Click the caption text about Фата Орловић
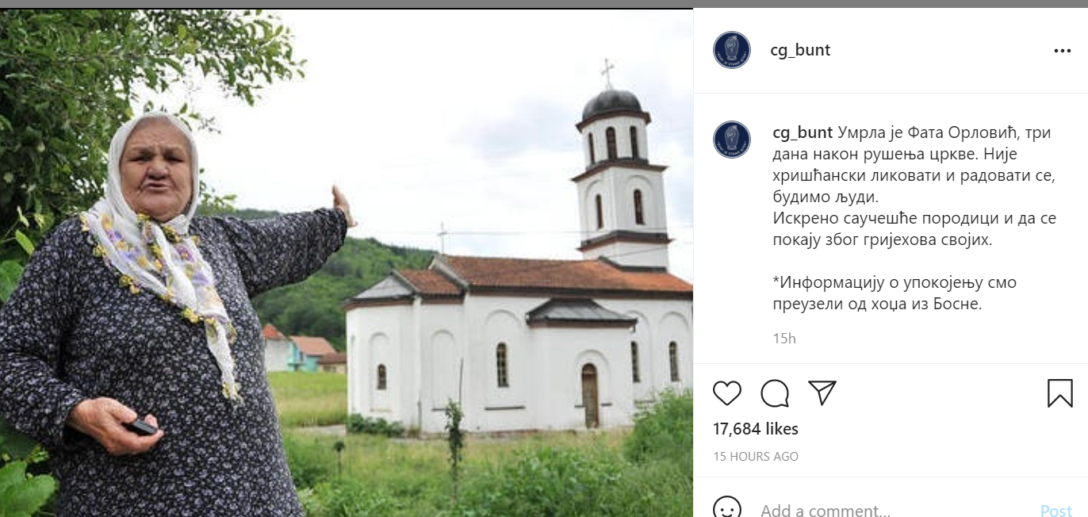Image resolution: width=1088 pixels, height=517 pixels. [914, 218]
